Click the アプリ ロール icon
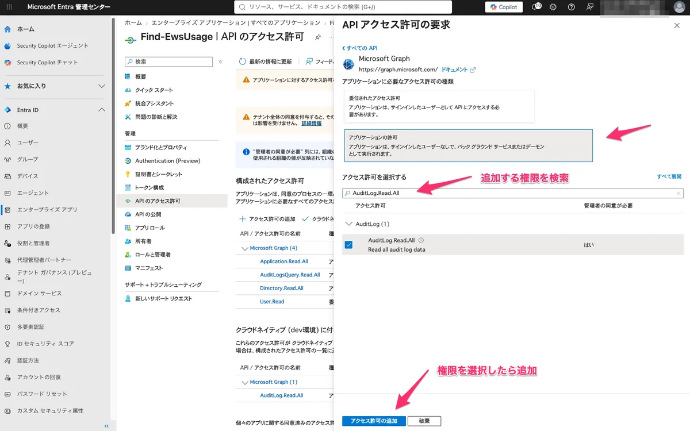The width and height of the screenshot is (690, 431). 128,228
